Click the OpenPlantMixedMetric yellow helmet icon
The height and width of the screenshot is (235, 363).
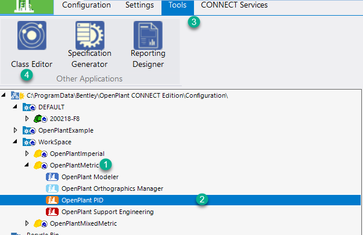pos(41,223)
